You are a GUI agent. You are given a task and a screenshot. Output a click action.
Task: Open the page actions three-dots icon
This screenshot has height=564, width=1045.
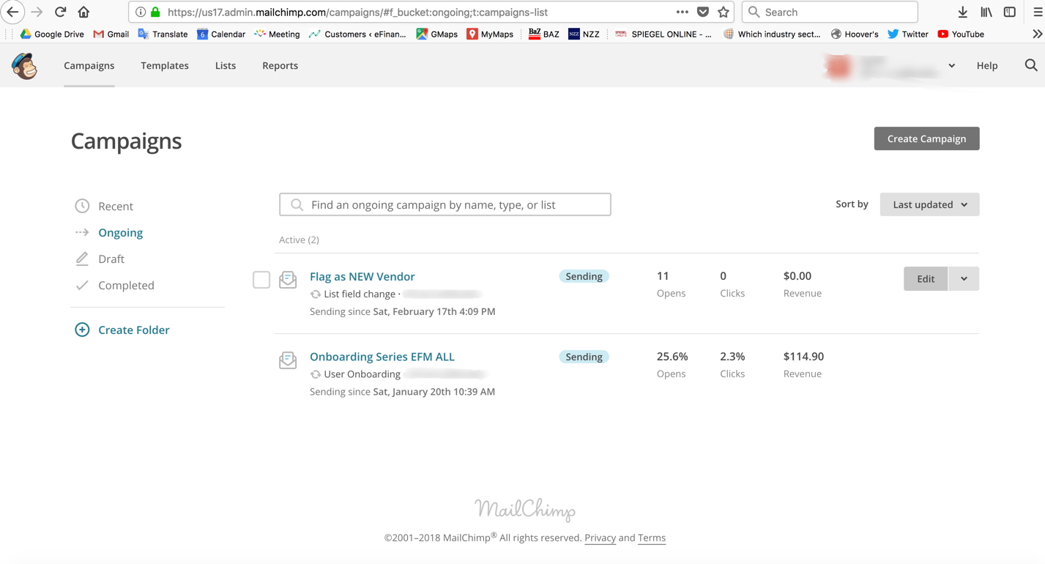click(x=682, y=12)
